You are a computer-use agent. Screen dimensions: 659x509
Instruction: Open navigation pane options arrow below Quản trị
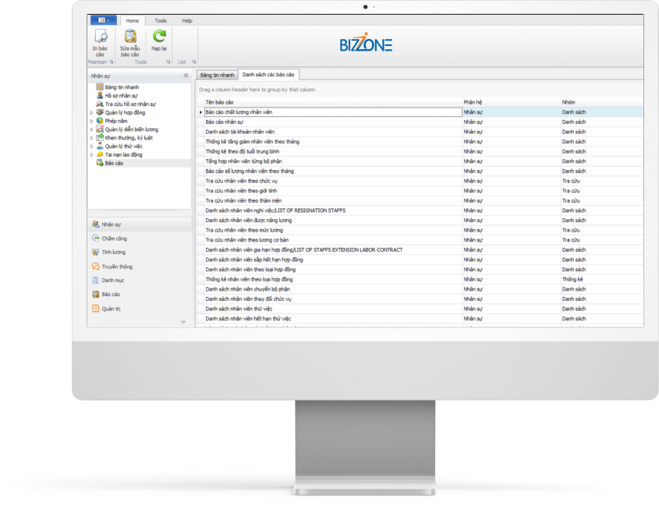pos(183,322)
